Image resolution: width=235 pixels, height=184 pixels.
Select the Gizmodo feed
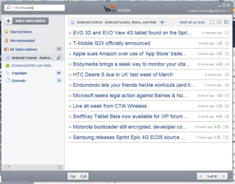[x=19, y=81]
